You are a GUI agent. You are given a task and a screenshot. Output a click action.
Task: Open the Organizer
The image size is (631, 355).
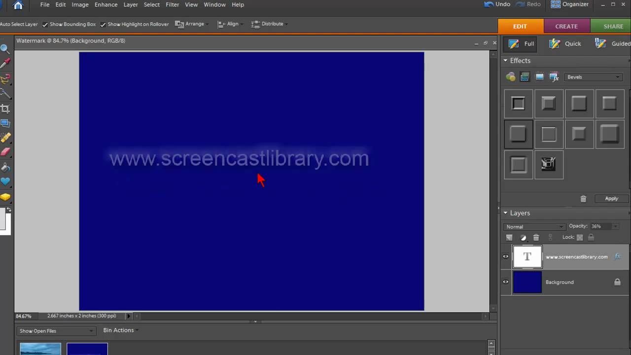click(x=570, y=4)
